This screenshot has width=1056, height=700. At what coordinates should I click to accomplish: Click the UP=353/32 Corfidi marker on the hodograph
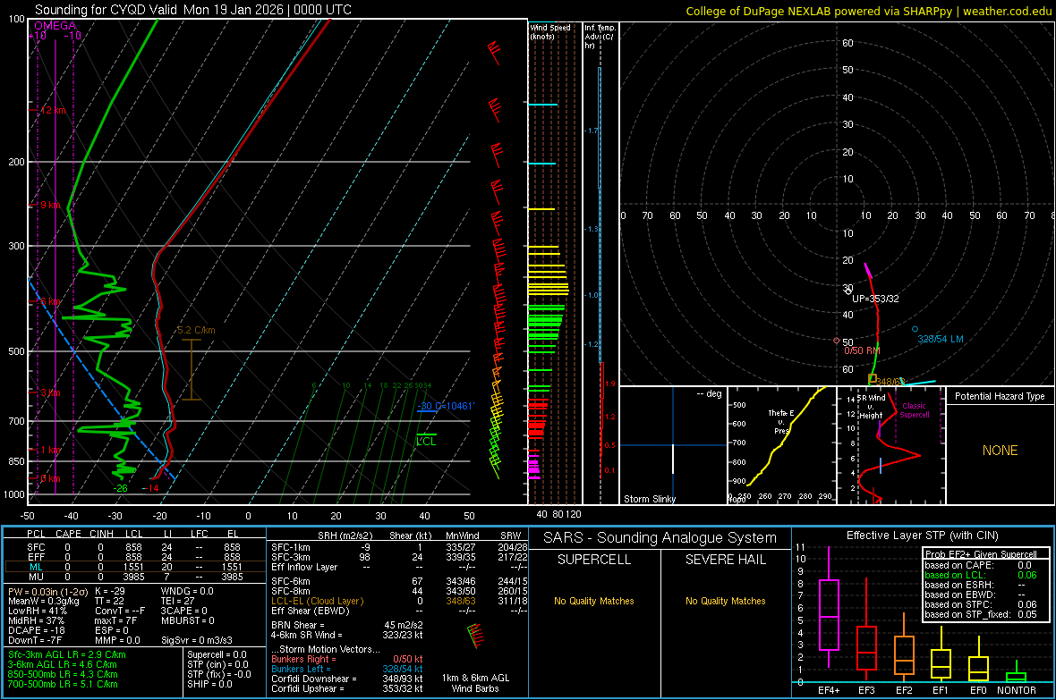click(x=848, y=291)
